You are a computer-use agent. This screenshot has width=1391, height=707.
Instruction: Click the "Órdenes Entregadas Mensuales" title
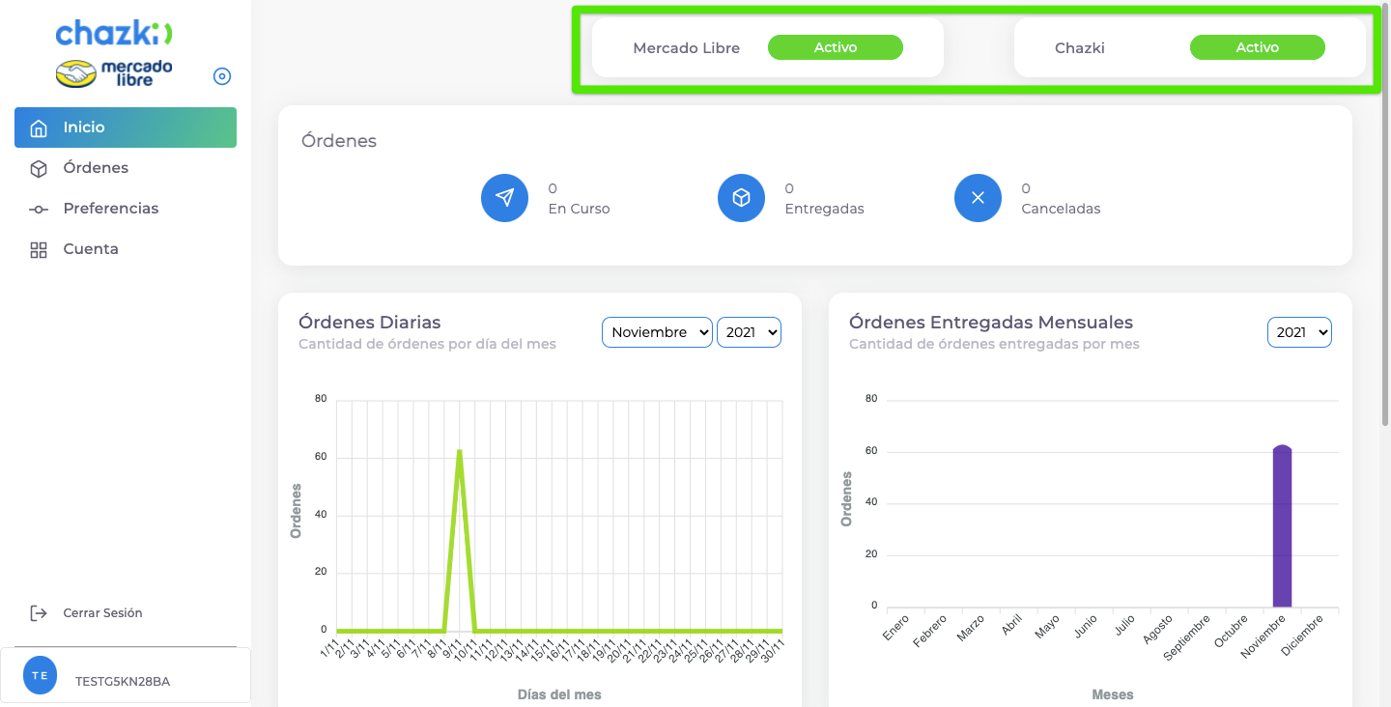coord(991,323)
